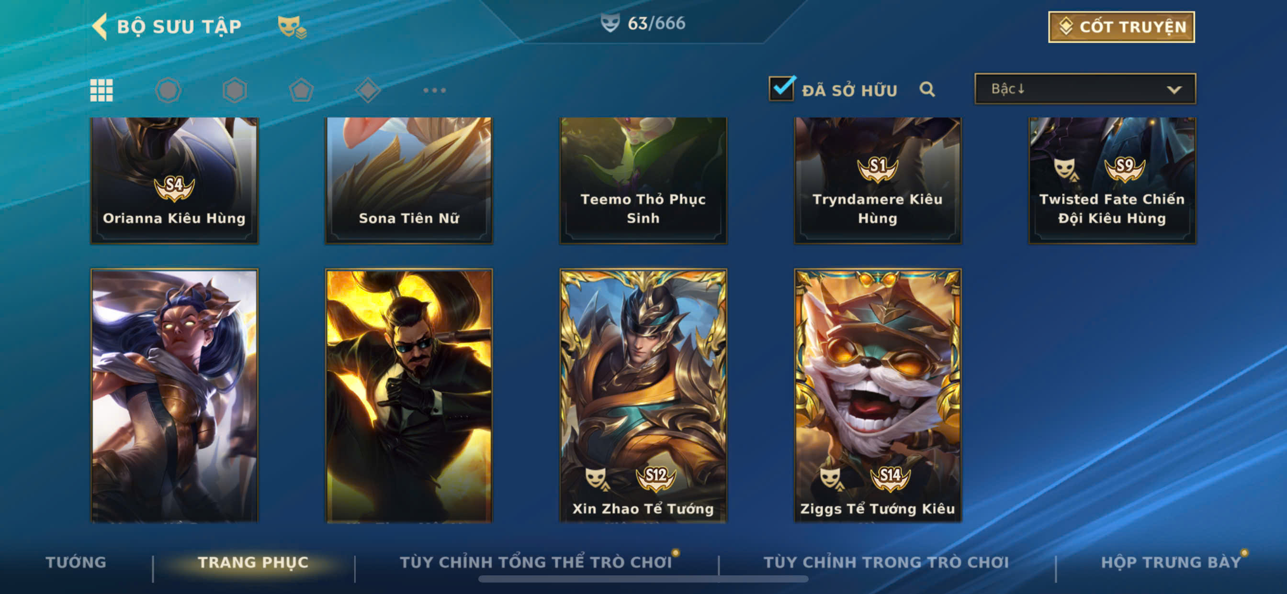Select the Xin Zhao Tể Tướng skin card

click(x=643, y=396)
